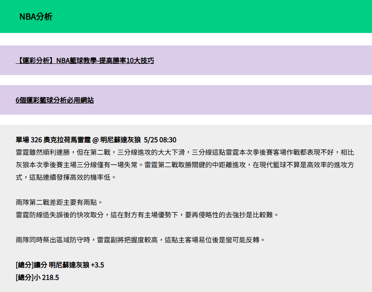Click the sentence about 雷霆防線造失誤後的快攻取分
372x292 pixels.
click(147, 215)
